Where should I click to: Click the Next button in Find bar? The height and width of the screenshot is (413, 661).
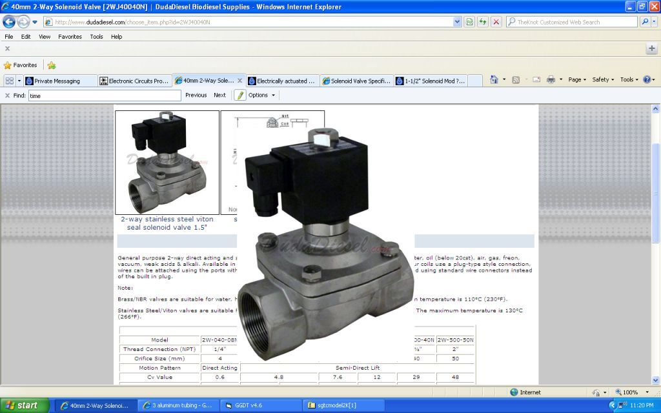(x=219, y=95)
